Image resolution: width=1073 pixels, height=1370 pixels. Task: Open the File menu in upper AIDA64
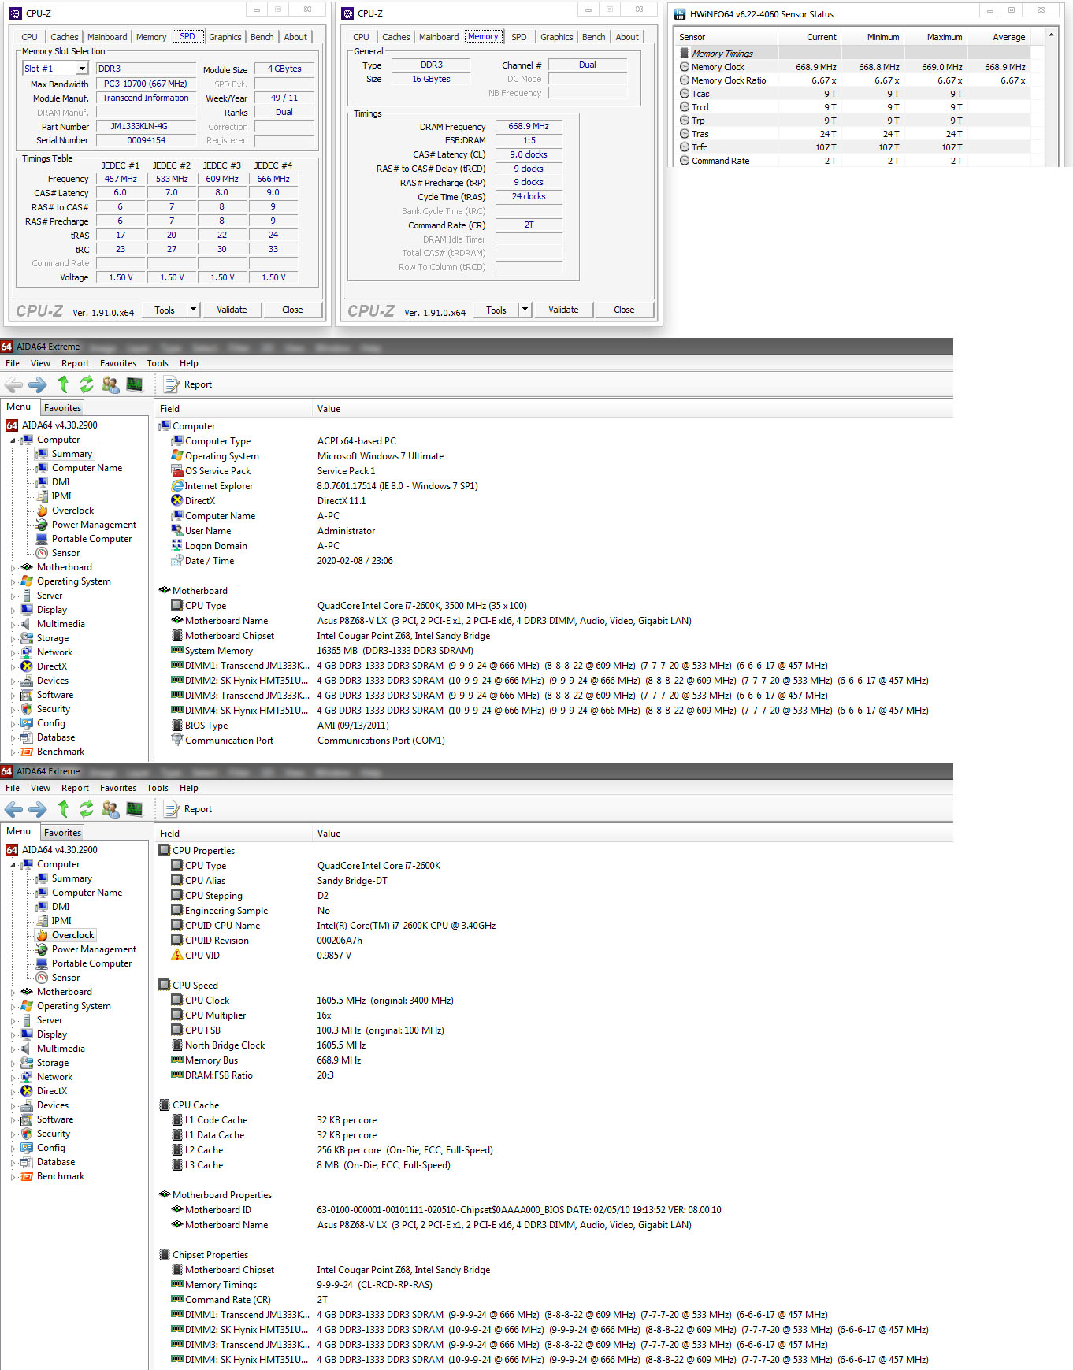click(13, 363)
